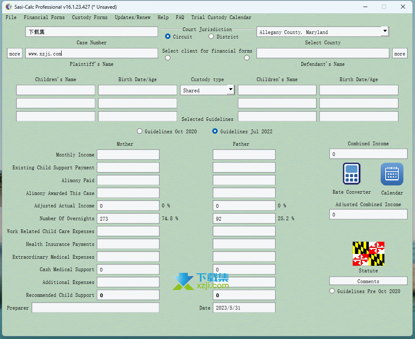Click Mother's Recommended Child Support field
This screenshot has height=339, width=415.
point(128,295)
